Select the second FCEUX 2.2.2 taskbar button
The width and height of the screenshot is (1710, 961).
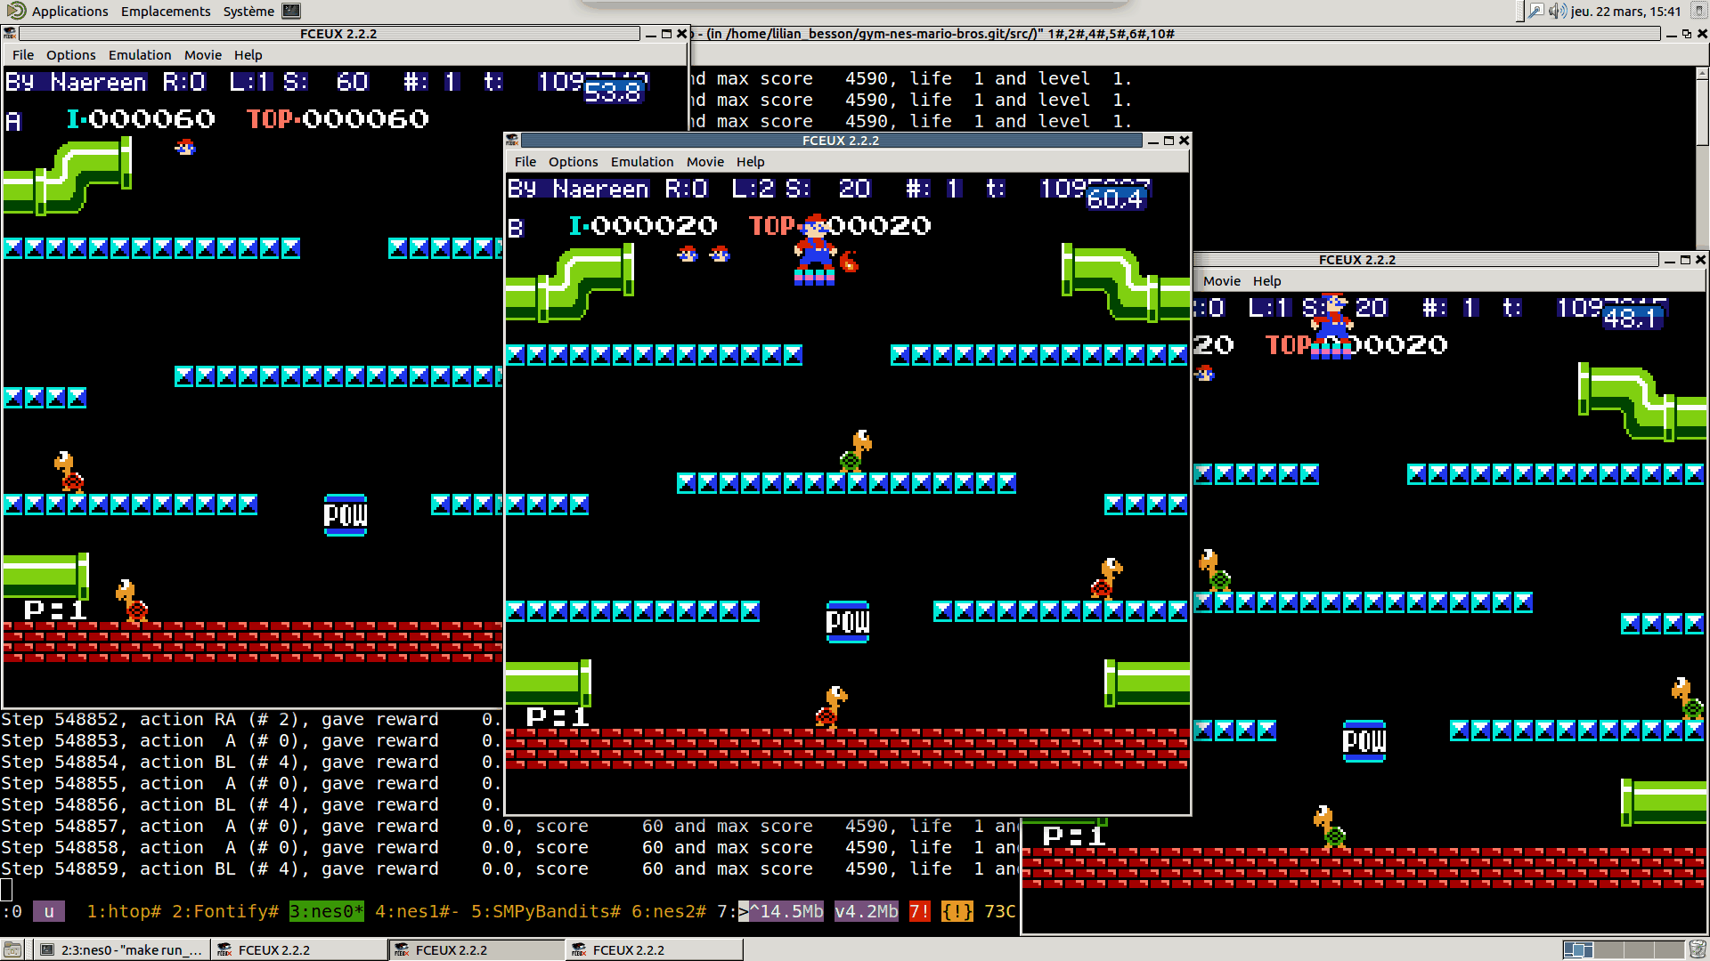pos(476,949)
